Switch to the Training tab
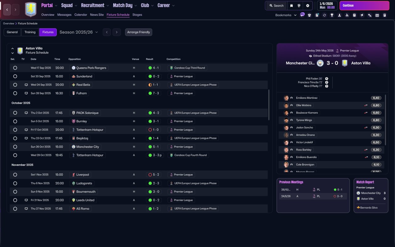 click(30, 32)
